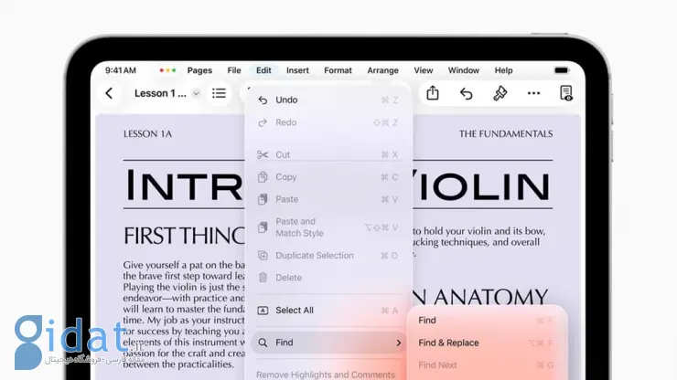Open the File menu

pos(234,70)
